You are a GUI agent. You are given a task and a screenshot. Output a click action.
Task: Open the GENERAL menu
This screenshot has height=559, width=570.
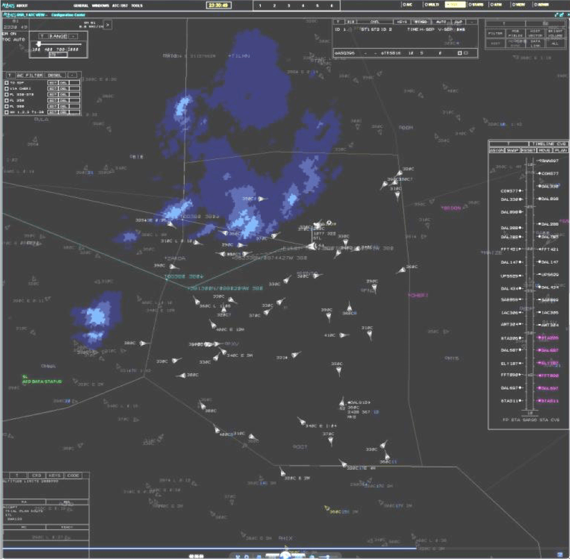pyautogui.click(x=81, y=5)
